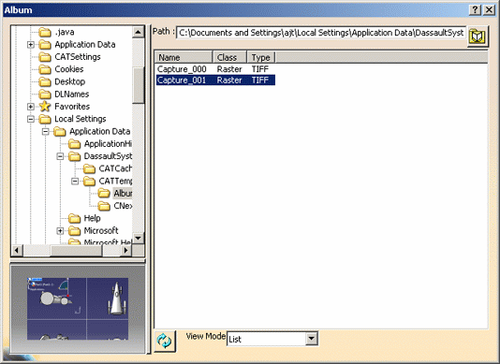The height and width of the screenshot is (364, 500).
Task: Sort the list by Class column
Action: pyautogui.click(x=230, y=57)
